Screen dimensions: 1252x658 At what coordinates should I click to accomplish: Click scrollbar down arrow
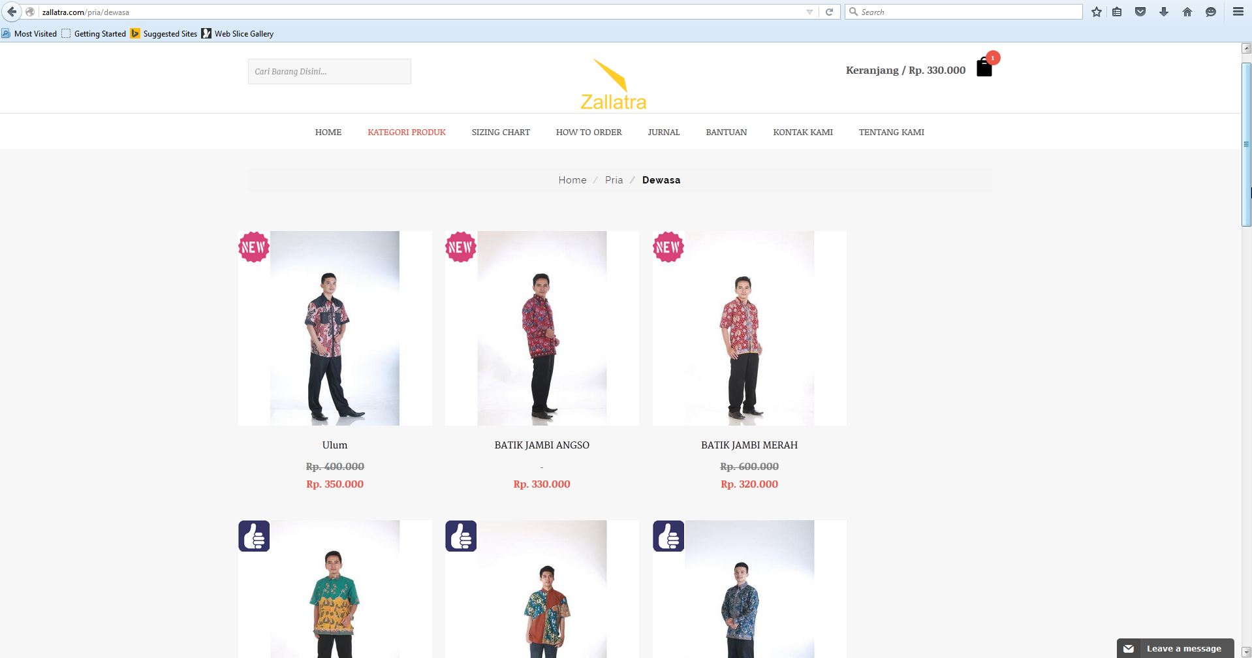(x=1246, y=652)
